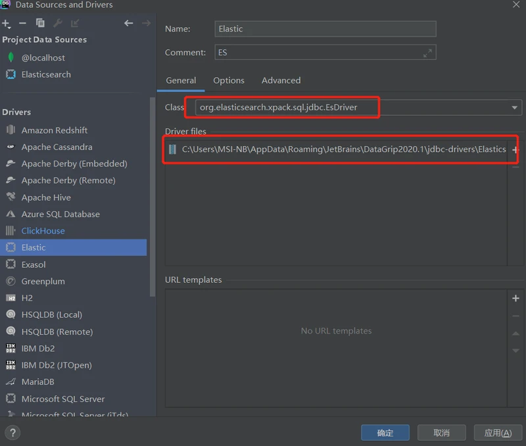Expand the Comment field with the expand icon
The height and width of the screenshot is (446, 526).
[427, 53]
